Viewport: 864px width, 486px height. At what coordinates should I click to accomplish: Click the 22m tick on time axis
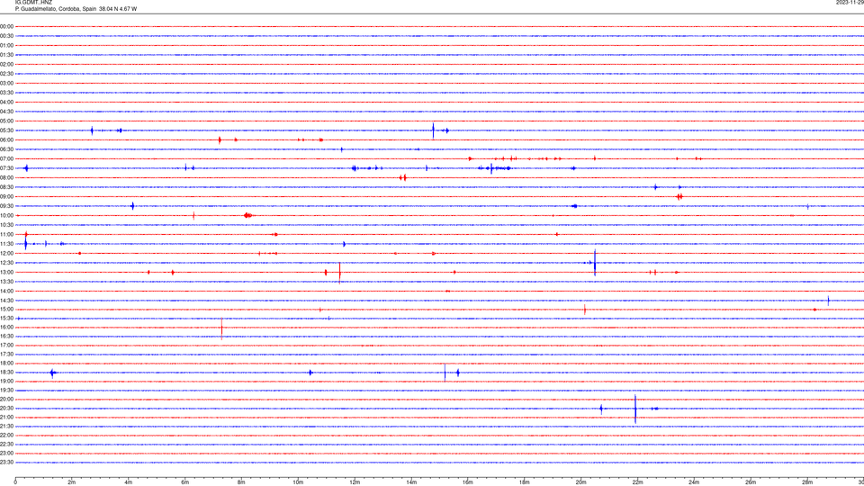point(637,482)
